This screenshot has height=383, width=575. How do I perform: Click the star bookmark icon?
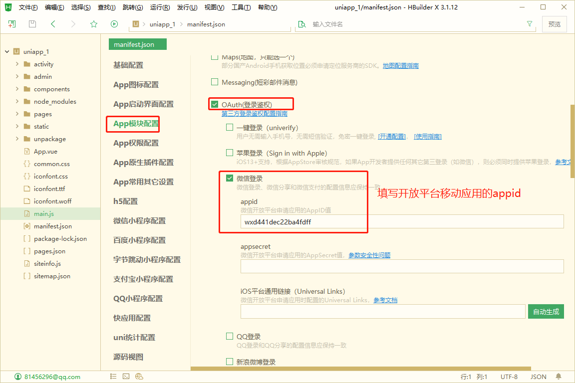(94, 24)
